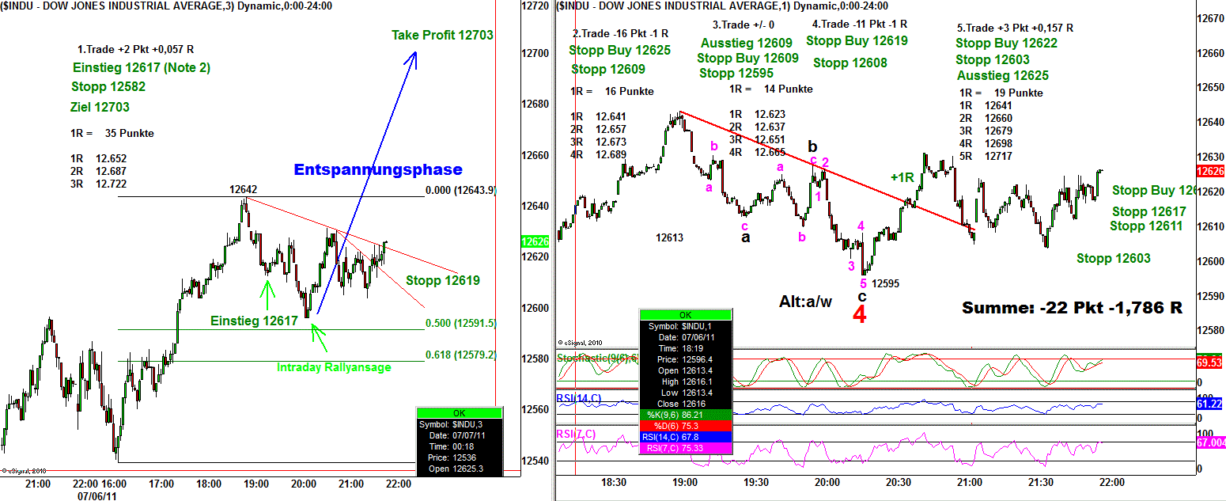Select the red %D(6) data row

click(x=685, y=424)
